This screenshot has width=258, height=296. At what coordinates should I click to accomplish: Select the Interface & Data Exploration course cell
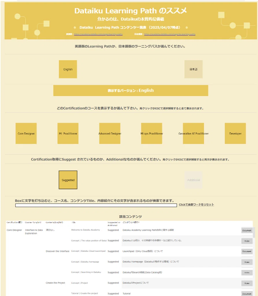[34, 232]
